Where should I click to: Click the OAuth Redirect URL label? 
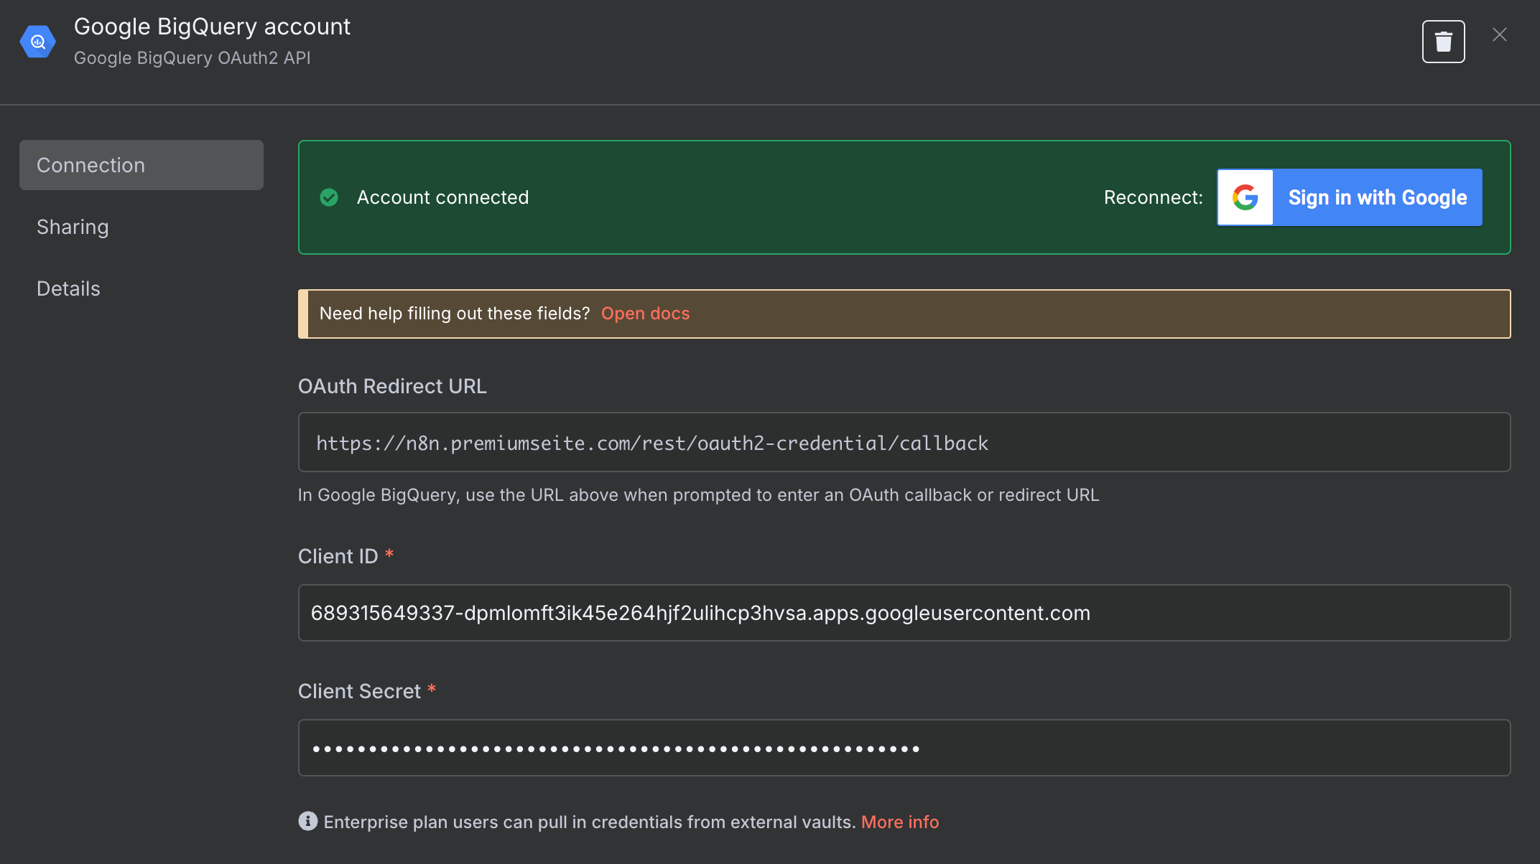coord(392,386)
